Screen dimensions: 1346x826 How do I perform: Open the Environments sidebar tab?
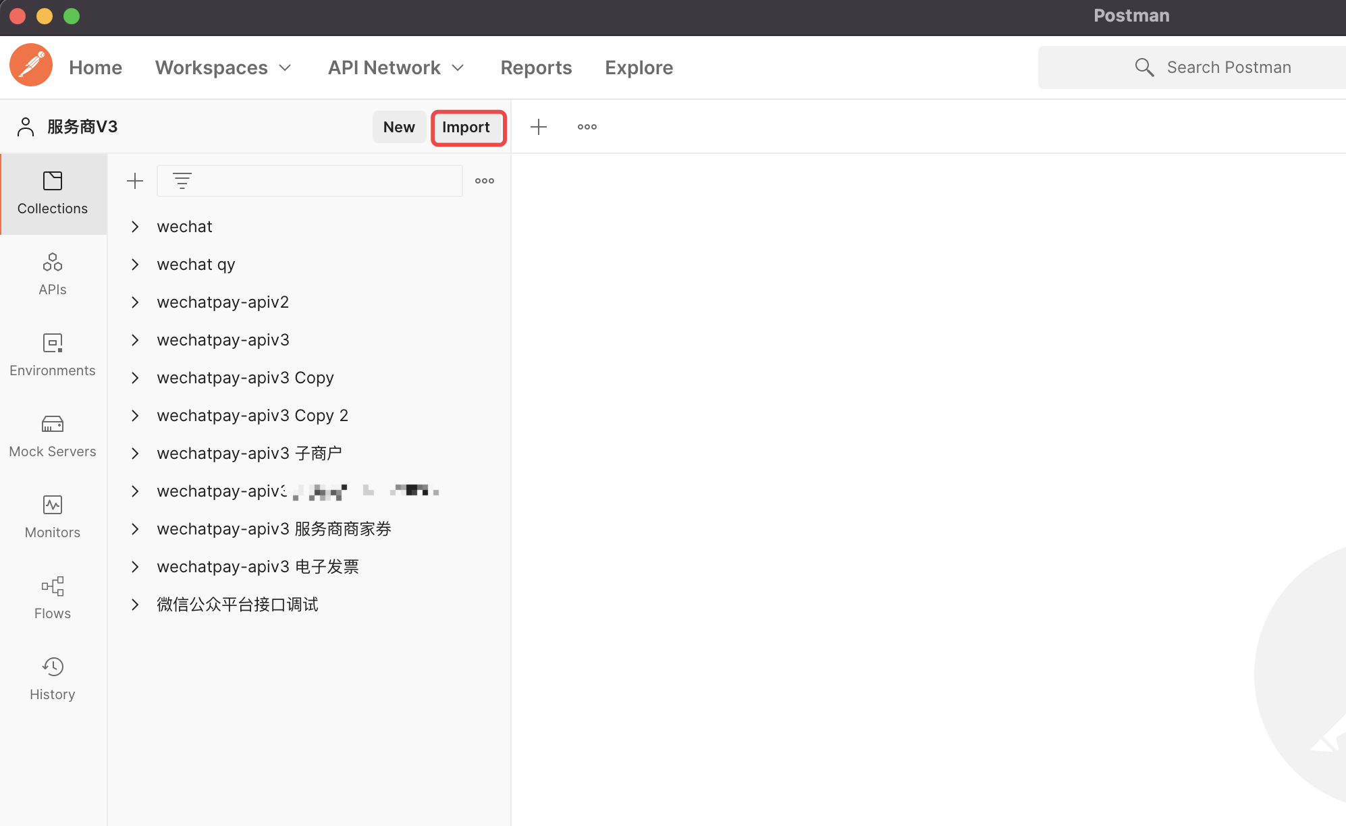coord(53,356)
